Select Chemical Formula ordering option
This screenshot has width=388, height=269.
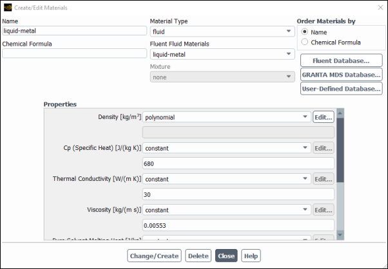pyautogui.click(x=304, y=42)
